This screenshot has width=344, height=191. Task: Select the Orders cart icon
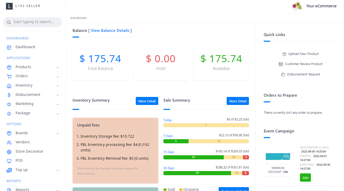pos(9,76)
